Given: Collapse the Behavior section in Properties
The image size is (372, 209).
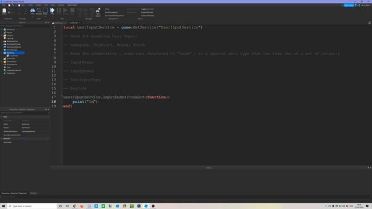Looking at the screenshot, I should pos(2,139).
